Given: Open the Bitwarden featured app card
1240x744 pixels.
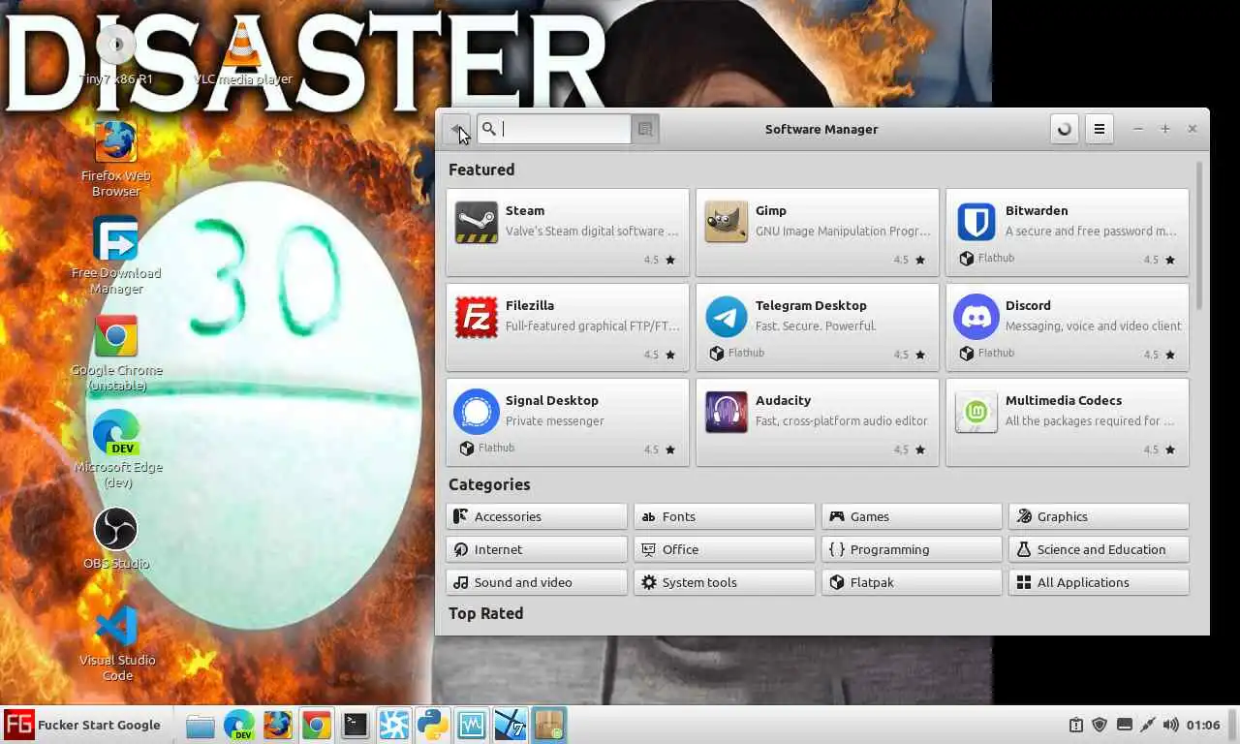Looking at the screenshot, I should point(1068,232).
